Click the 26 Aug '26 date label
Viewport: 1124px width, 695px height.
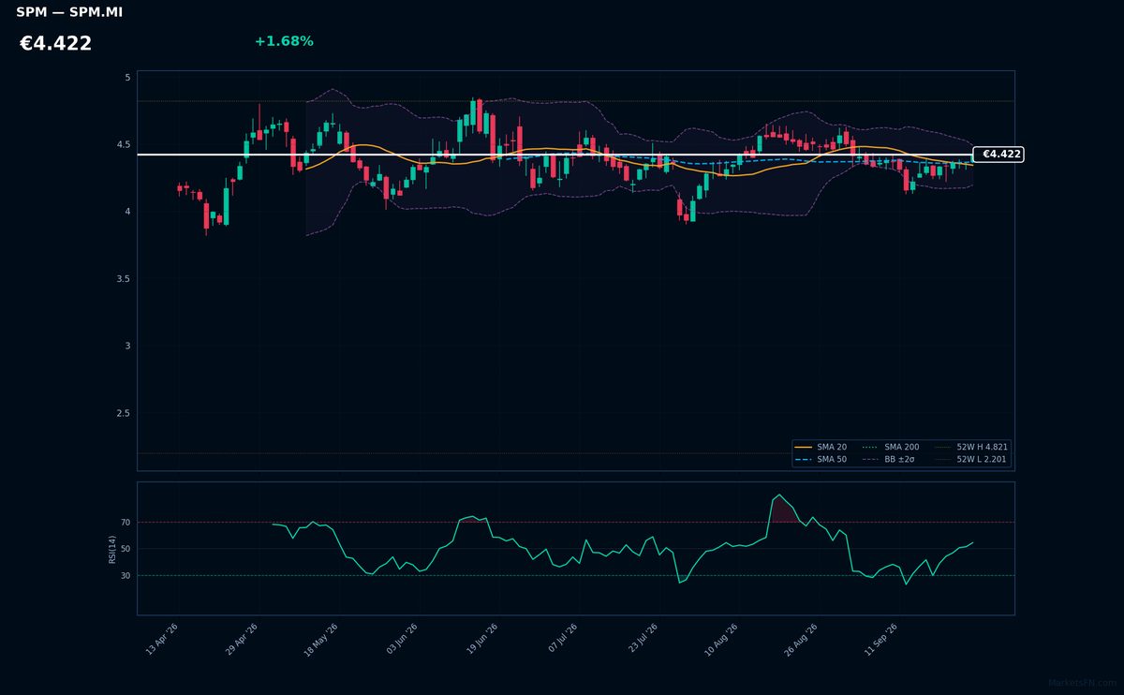click(801, 639)
